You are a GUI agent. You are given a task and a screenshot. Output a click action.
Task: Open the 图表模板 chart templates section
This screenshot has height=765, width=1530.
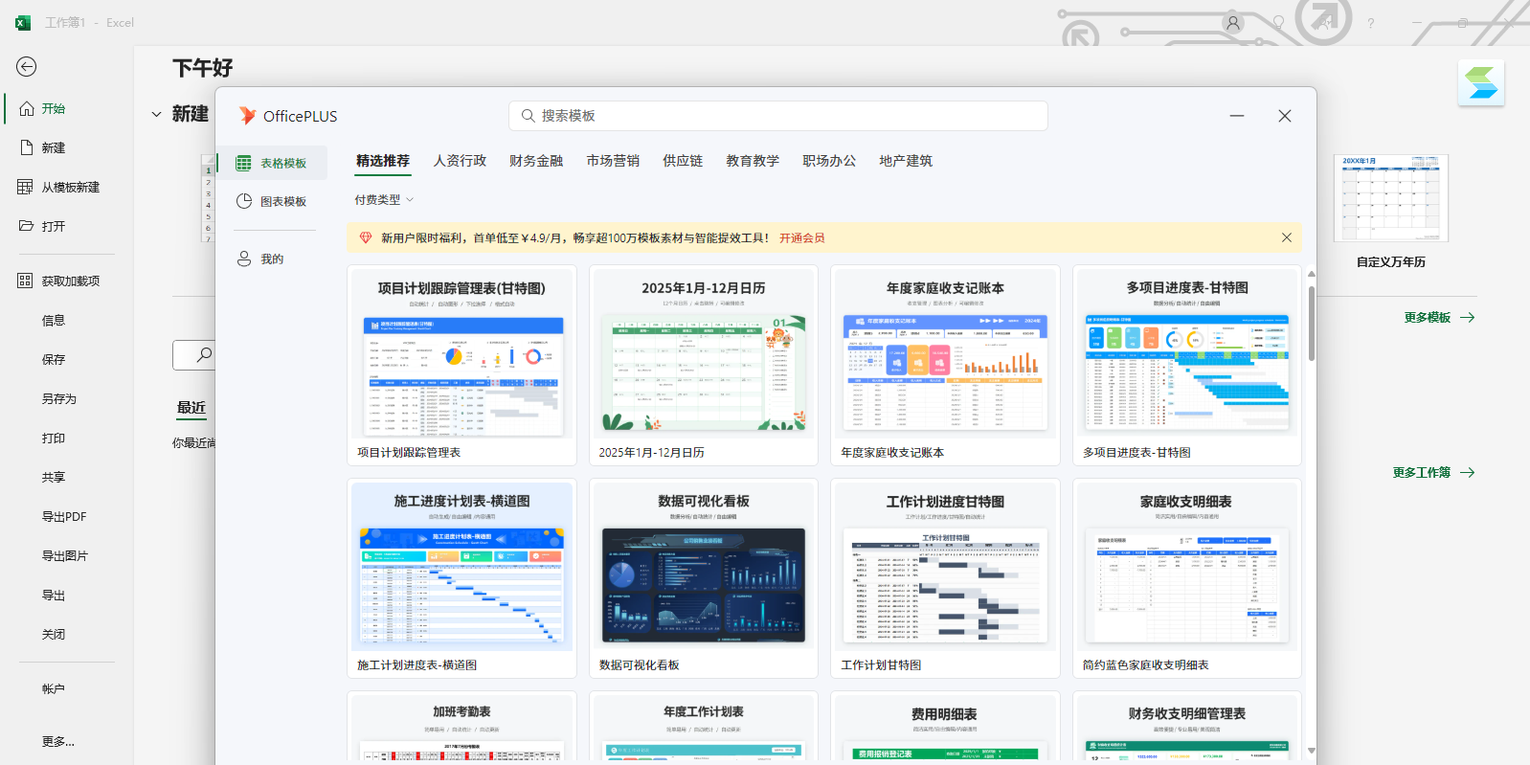273,202
